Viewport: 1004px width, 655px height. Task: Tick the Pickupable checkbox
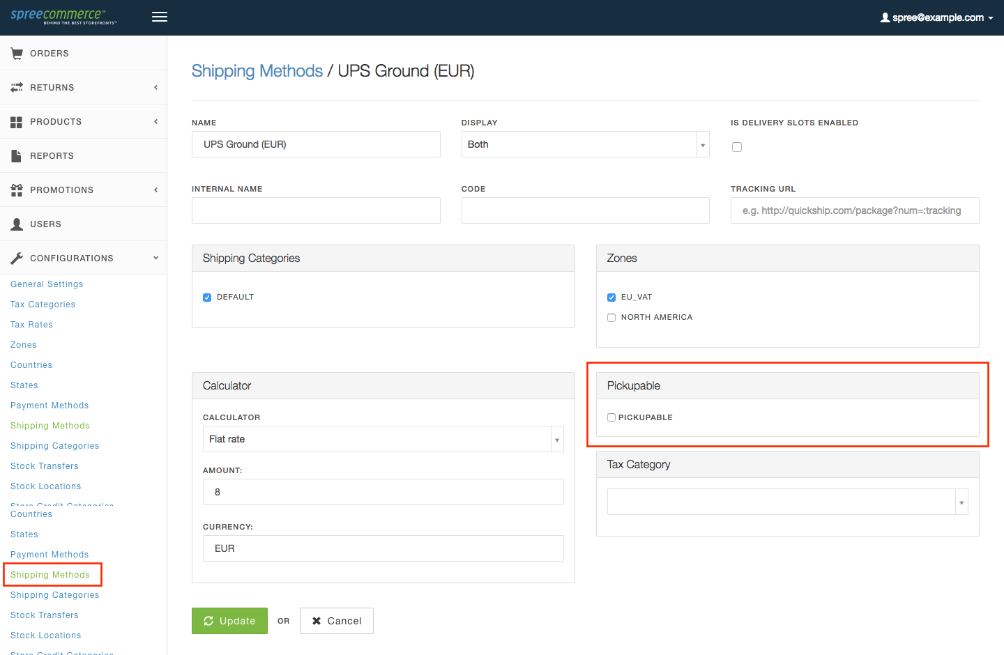pyautogui.click(x=611, y=417)
